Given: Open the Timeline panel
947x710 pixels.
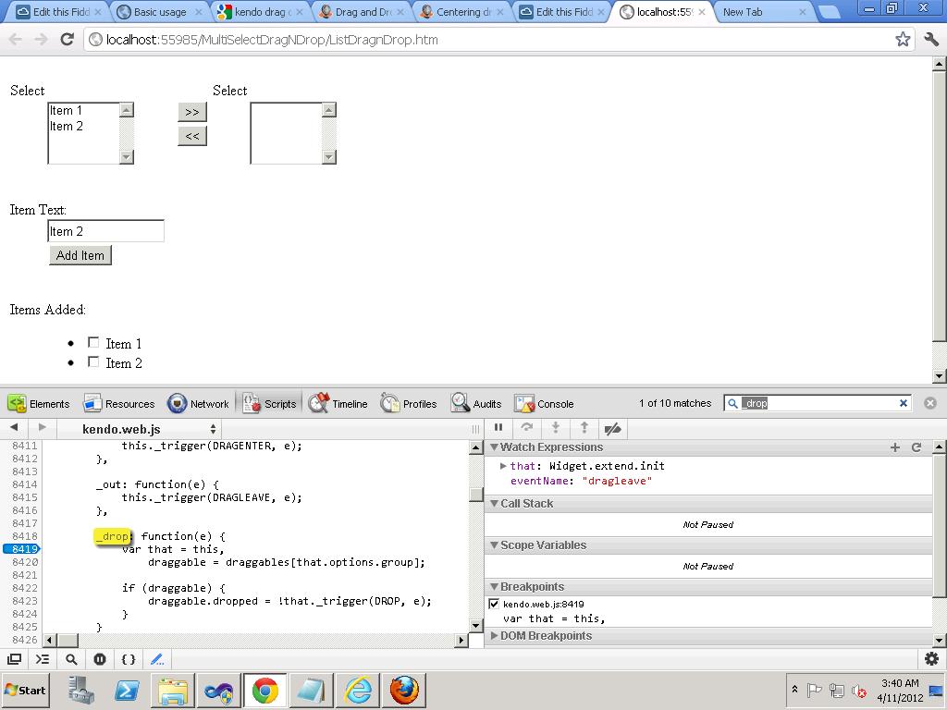Looking at the screenshot, I should pyautogui.click(x=338, y=404).
